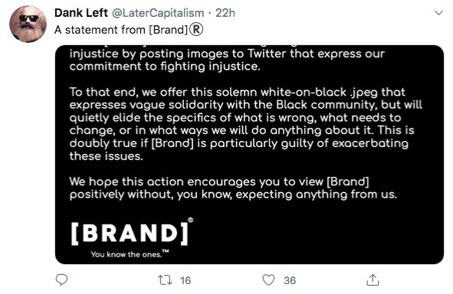Open the tweet via the 22h timestamp

click(x=225, y=13)
